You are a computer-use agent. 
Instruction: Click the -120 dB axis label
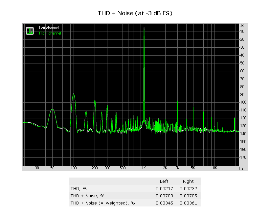[243, 118]
